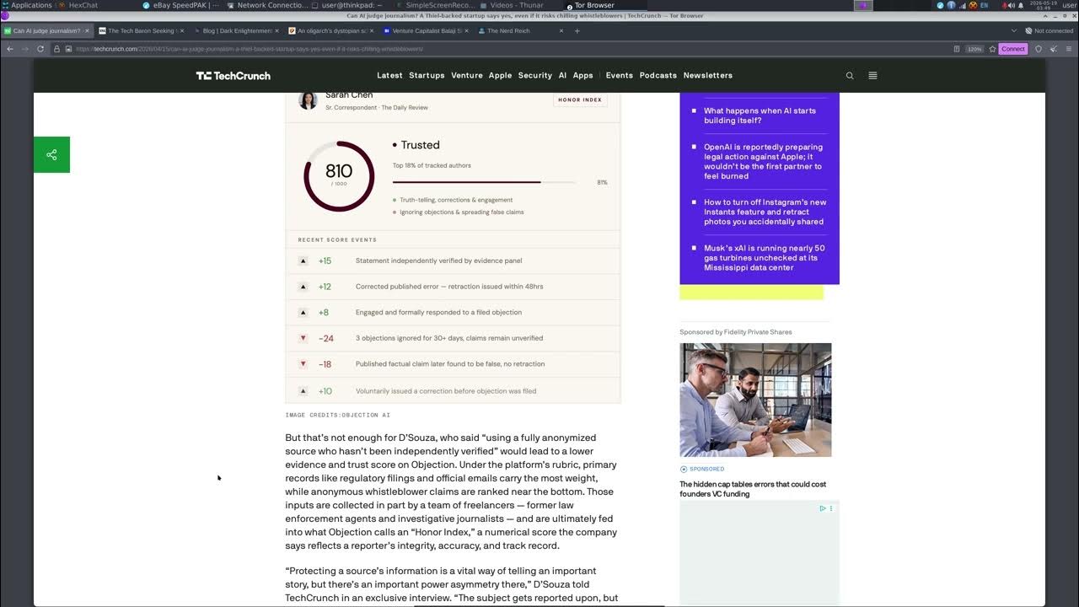Click the shield icon in browser toolbar
The height and width of the screenshot is (607, 1079).
tap(1039, 49)
